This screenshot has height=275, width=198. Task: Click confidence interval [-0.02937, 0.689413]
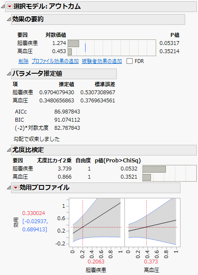[35, 225]
